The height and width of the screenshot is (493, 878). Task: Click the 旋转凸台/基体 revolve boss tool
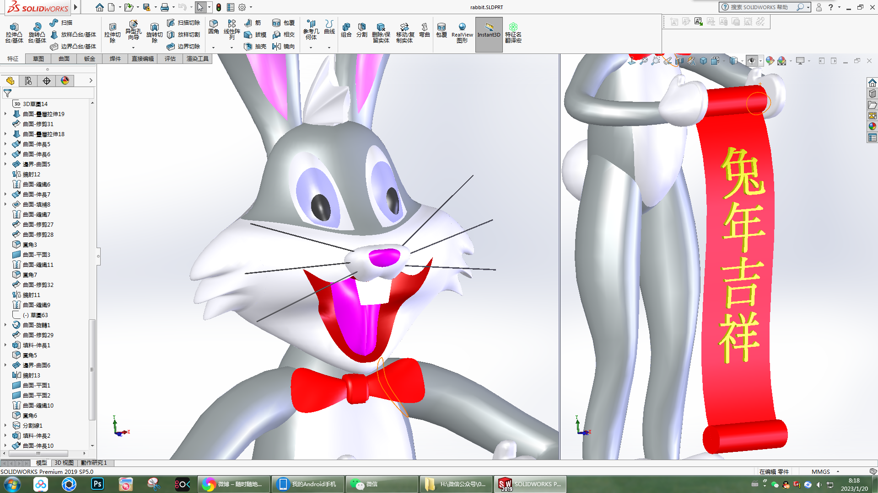pos(37,33)
